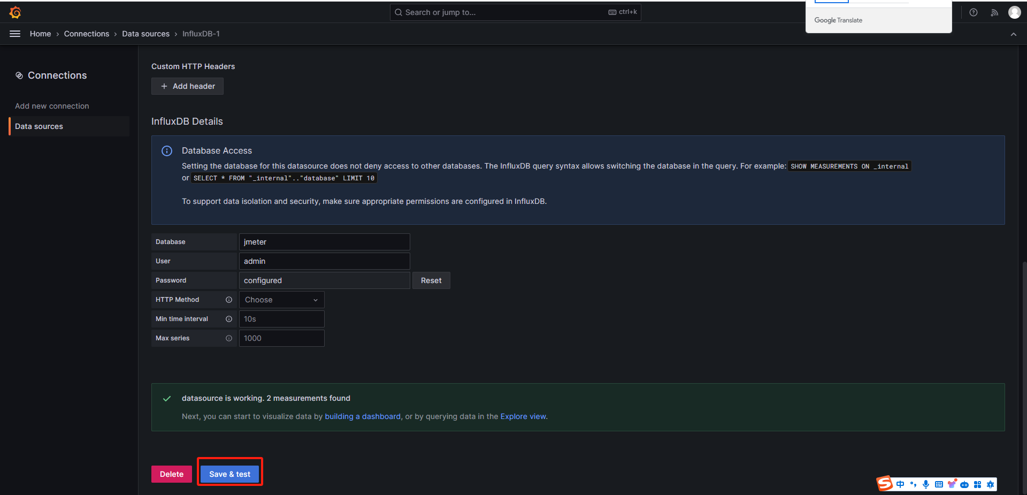Open Add new connection in sidebar
Image resolution: width=1027 pixels, height=495 pixels.
[x=52, y=106]
